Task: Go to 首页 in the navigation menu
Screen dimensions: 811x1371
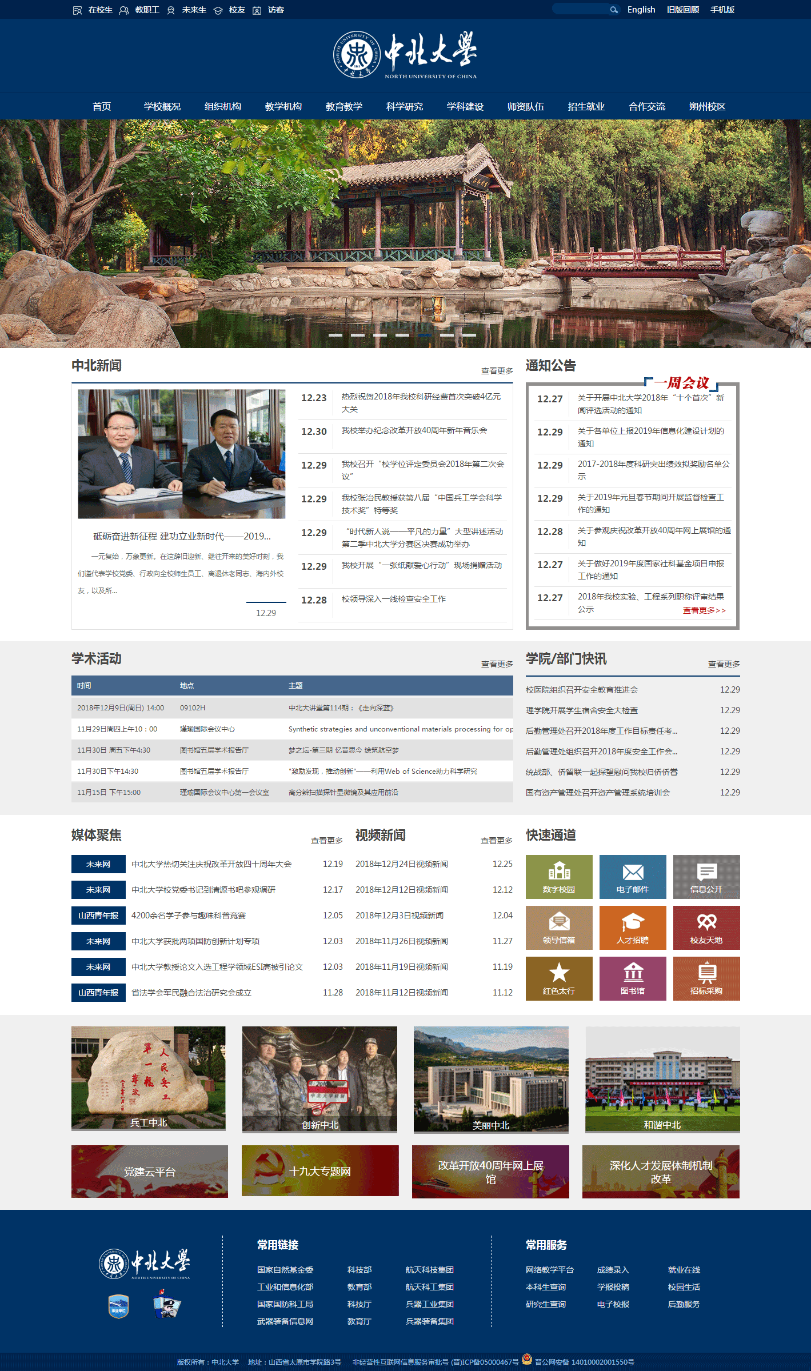Action: pos(102,107)
